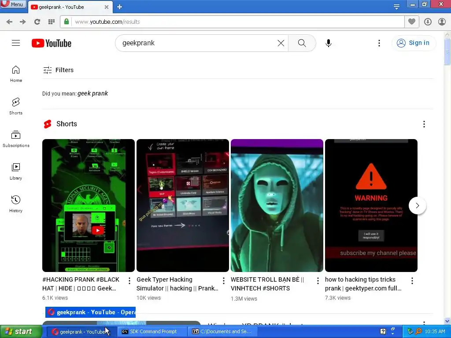The image size is (451, 338).
Task: Click the 10:35 AM taskbar clock
Action: coord(435,331)
